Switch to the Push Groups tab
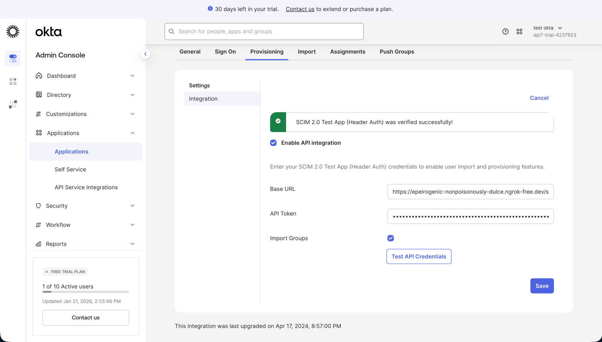This screenshot has height=342, width=602. click(396, 52)
